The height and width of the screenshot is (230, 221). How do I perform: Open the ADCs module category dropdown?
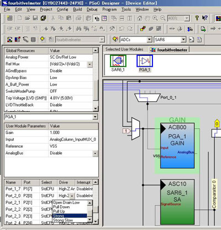point(149,40)
